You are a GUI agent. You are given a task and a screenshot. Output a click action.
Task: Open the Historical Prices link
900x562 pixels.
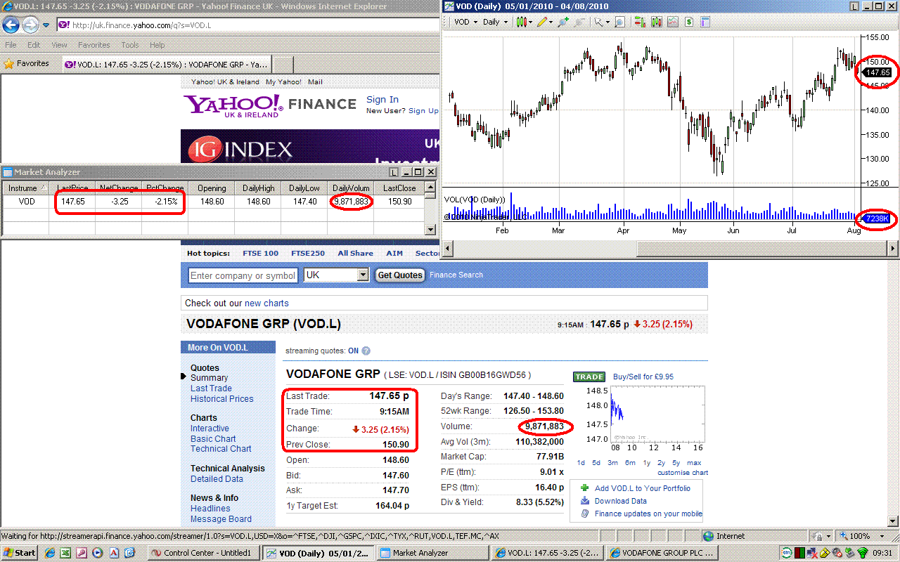[x=222, y=399]
